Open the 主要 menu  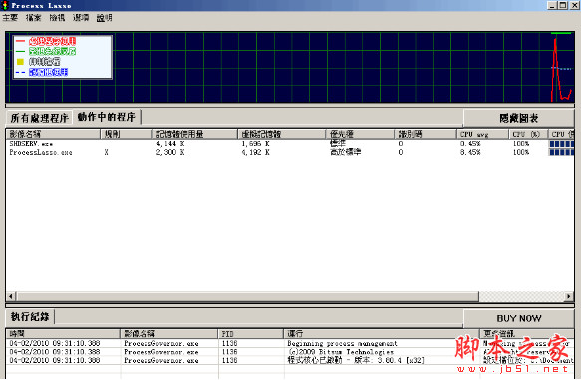(x=10, y=17)
